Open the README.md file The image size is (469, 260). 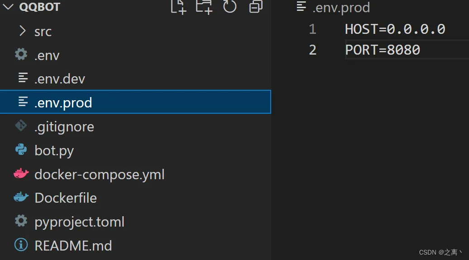73,246
